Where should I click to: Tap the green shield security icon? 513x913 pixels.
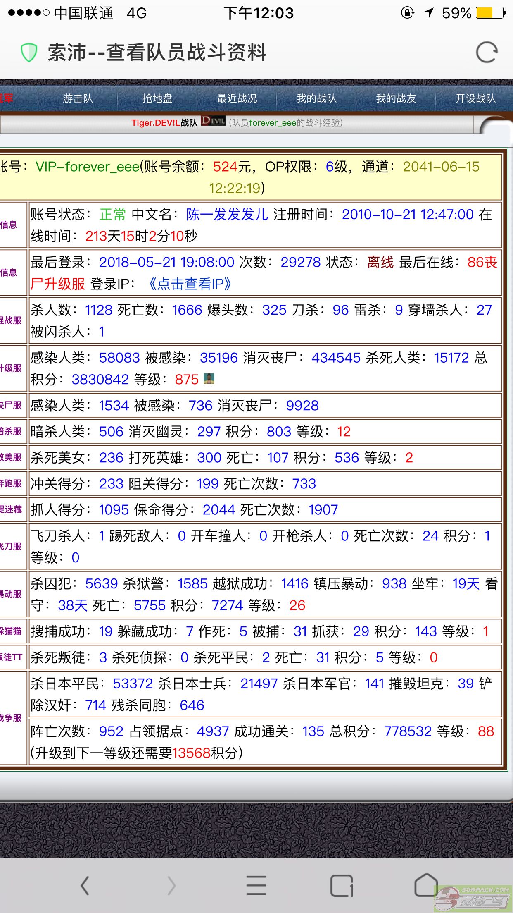[x=29, y=53]
